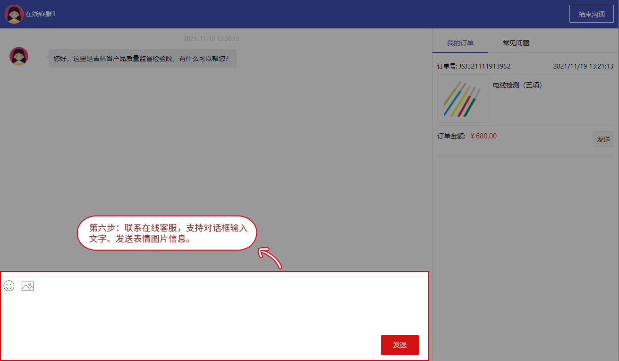Image resolution: width=619 pixels, height=361 pixels.
Task: Click the image upload icon
Action: point(28,286)
